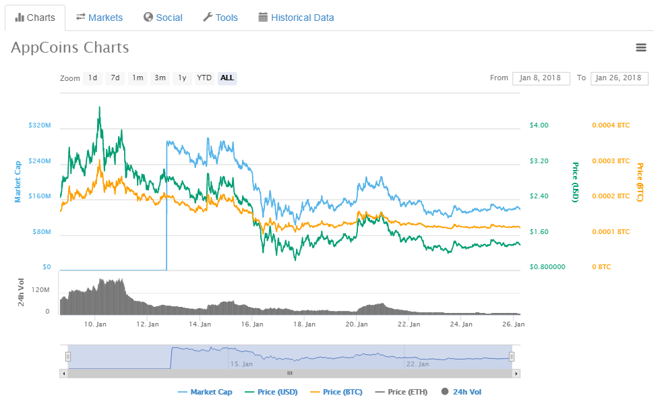Toggle Price (USD) series in legend

(x=271, y=392)
